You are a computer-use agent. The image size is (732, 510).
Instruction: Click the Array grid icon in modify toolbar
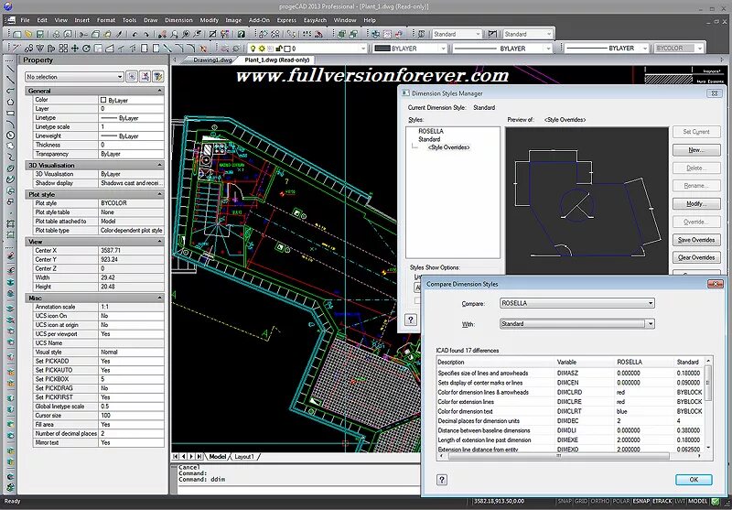[63, 49]
